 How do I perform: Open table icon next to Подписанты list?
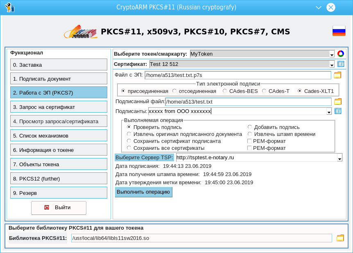pyautogui.click(x=338, y=111)
